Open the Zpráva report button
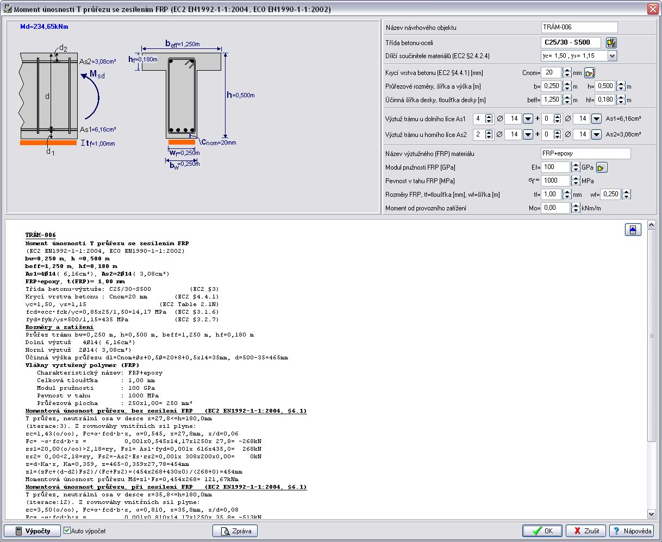 235,531
